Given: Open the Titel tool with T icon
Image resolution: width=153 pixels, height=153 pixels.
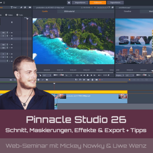Looking at the screenshot, I should [14, 7].
